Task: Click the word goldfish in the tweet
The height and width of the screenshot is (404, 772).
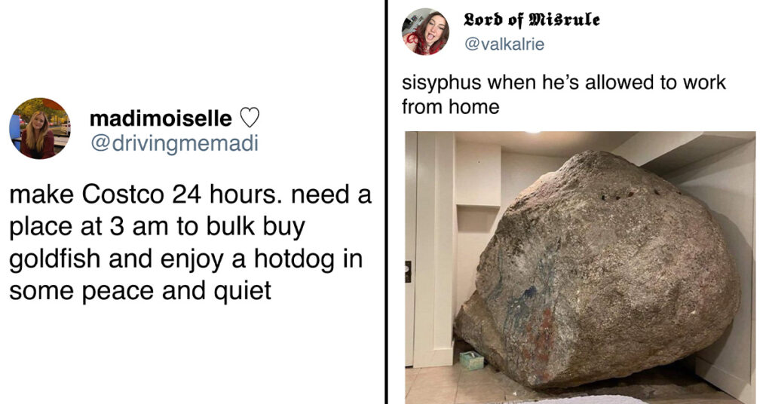Action: point(54,260)
